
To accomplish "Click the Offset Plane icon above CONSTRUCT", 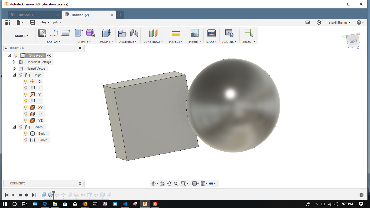I will 153,33.
